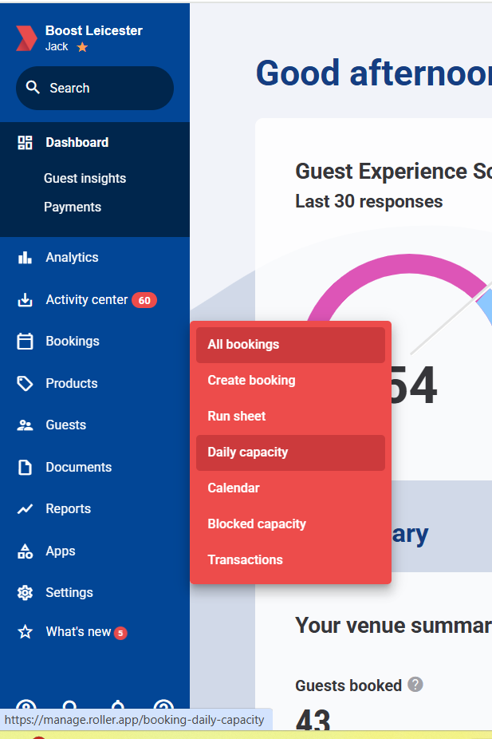Click the red 5 badge on What's new
492x739 pixels.
coord(120,633)
